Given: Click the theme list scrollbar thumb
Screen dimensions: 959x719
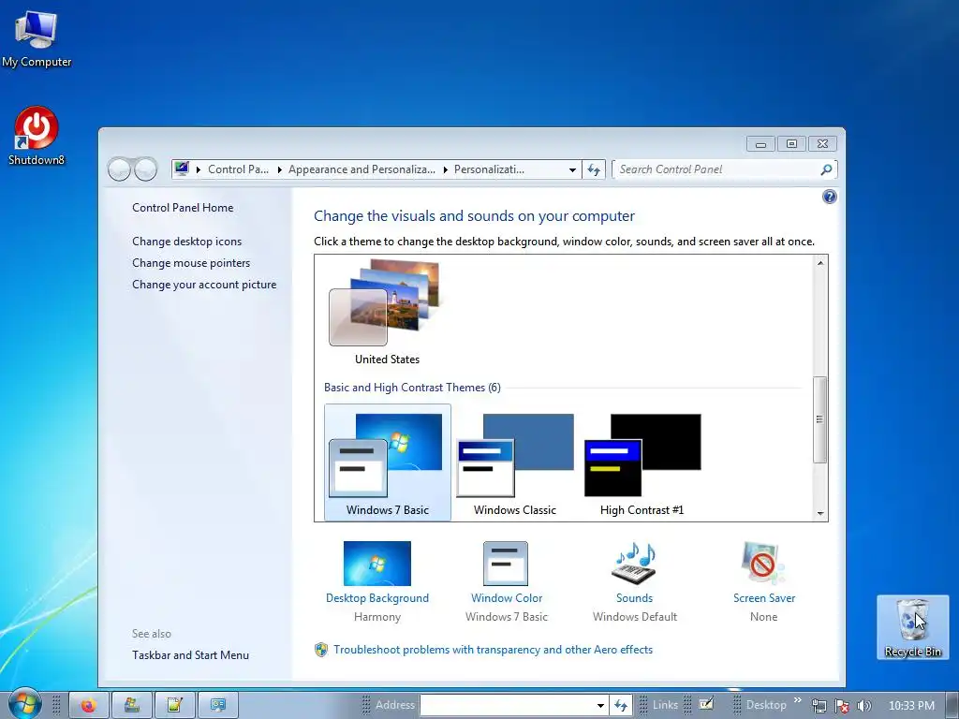Looking at the screenshot, I should pyautogui.click(x=819, y=419).
